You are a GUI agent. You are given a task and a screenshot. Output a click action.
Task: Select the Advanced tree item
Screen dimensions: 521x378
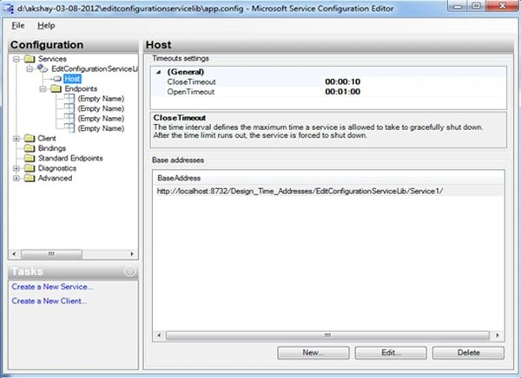(x=56, y=179)
